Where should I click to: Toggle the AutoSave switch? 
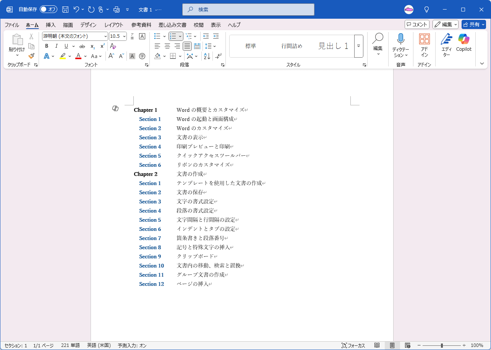[x=48, y=10]
